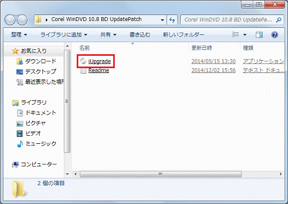Toggle the preview pane button
The width and height of the screenshot is (288, 204).
coord(259,34)
